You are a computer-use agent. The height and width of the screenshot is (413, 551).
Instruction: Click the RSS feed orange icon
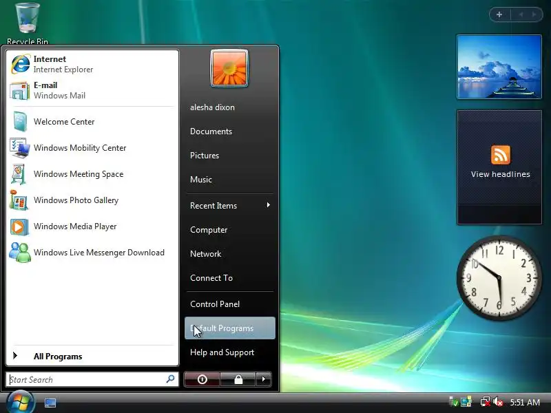[x=501, y=155]
